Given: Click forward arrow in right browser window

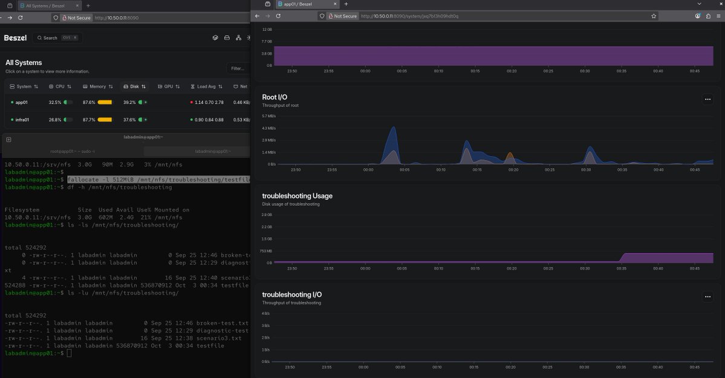Looking at the screenshot, I should [x=268, y=16].
